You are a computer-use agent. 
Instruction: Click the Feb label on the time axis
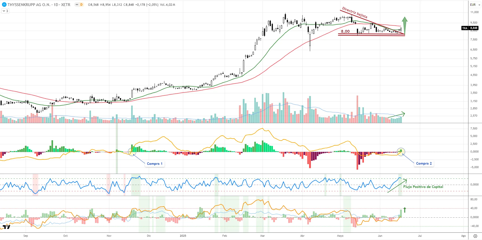tap(225, 236)
